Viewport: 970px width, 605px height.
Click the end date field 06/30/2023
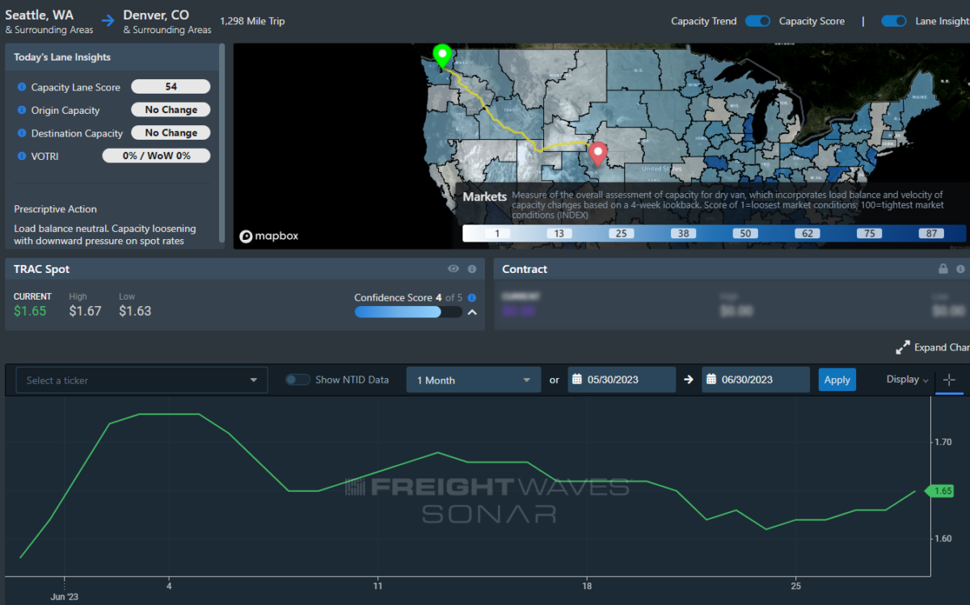[x=756, y=380]
